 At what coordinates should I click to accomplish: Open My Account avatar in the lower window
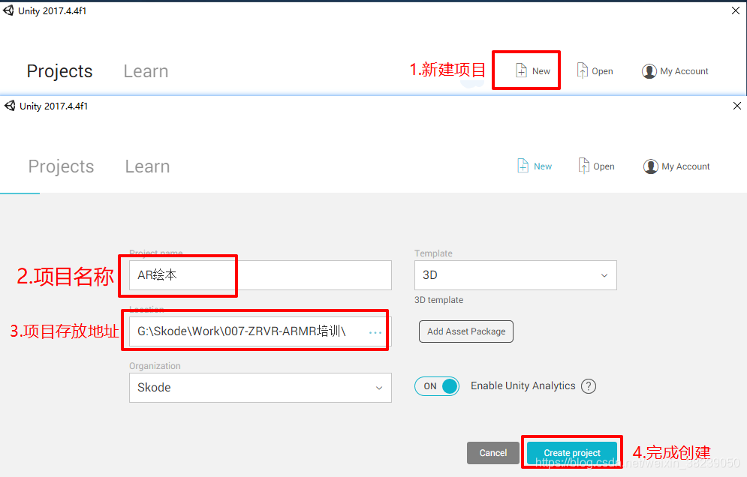click(x=650, y=166)
